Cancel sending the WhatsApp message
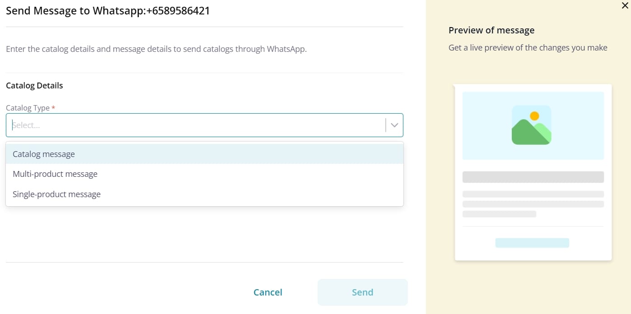631x314 pixels. 268,292
